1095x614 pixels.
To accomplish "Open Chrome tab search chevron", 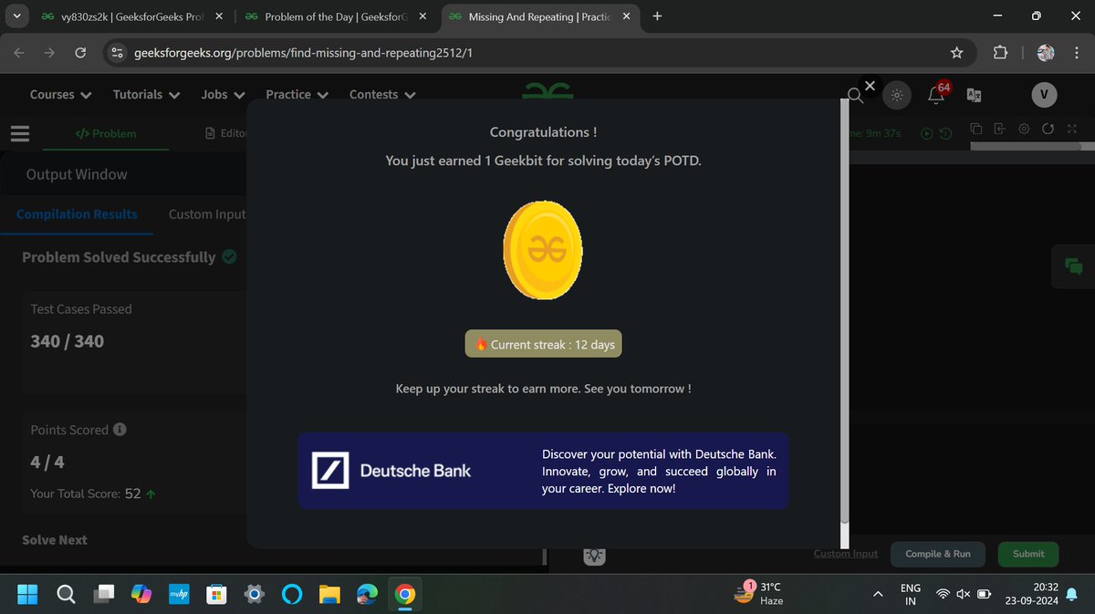I will tap(16, 16).
